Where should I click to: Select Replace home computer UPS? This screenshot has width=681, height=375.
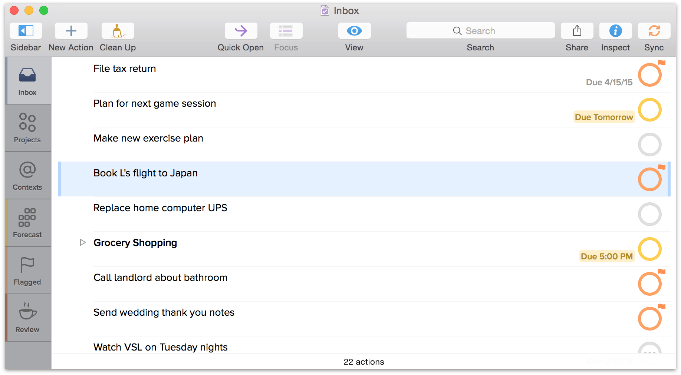160,208
